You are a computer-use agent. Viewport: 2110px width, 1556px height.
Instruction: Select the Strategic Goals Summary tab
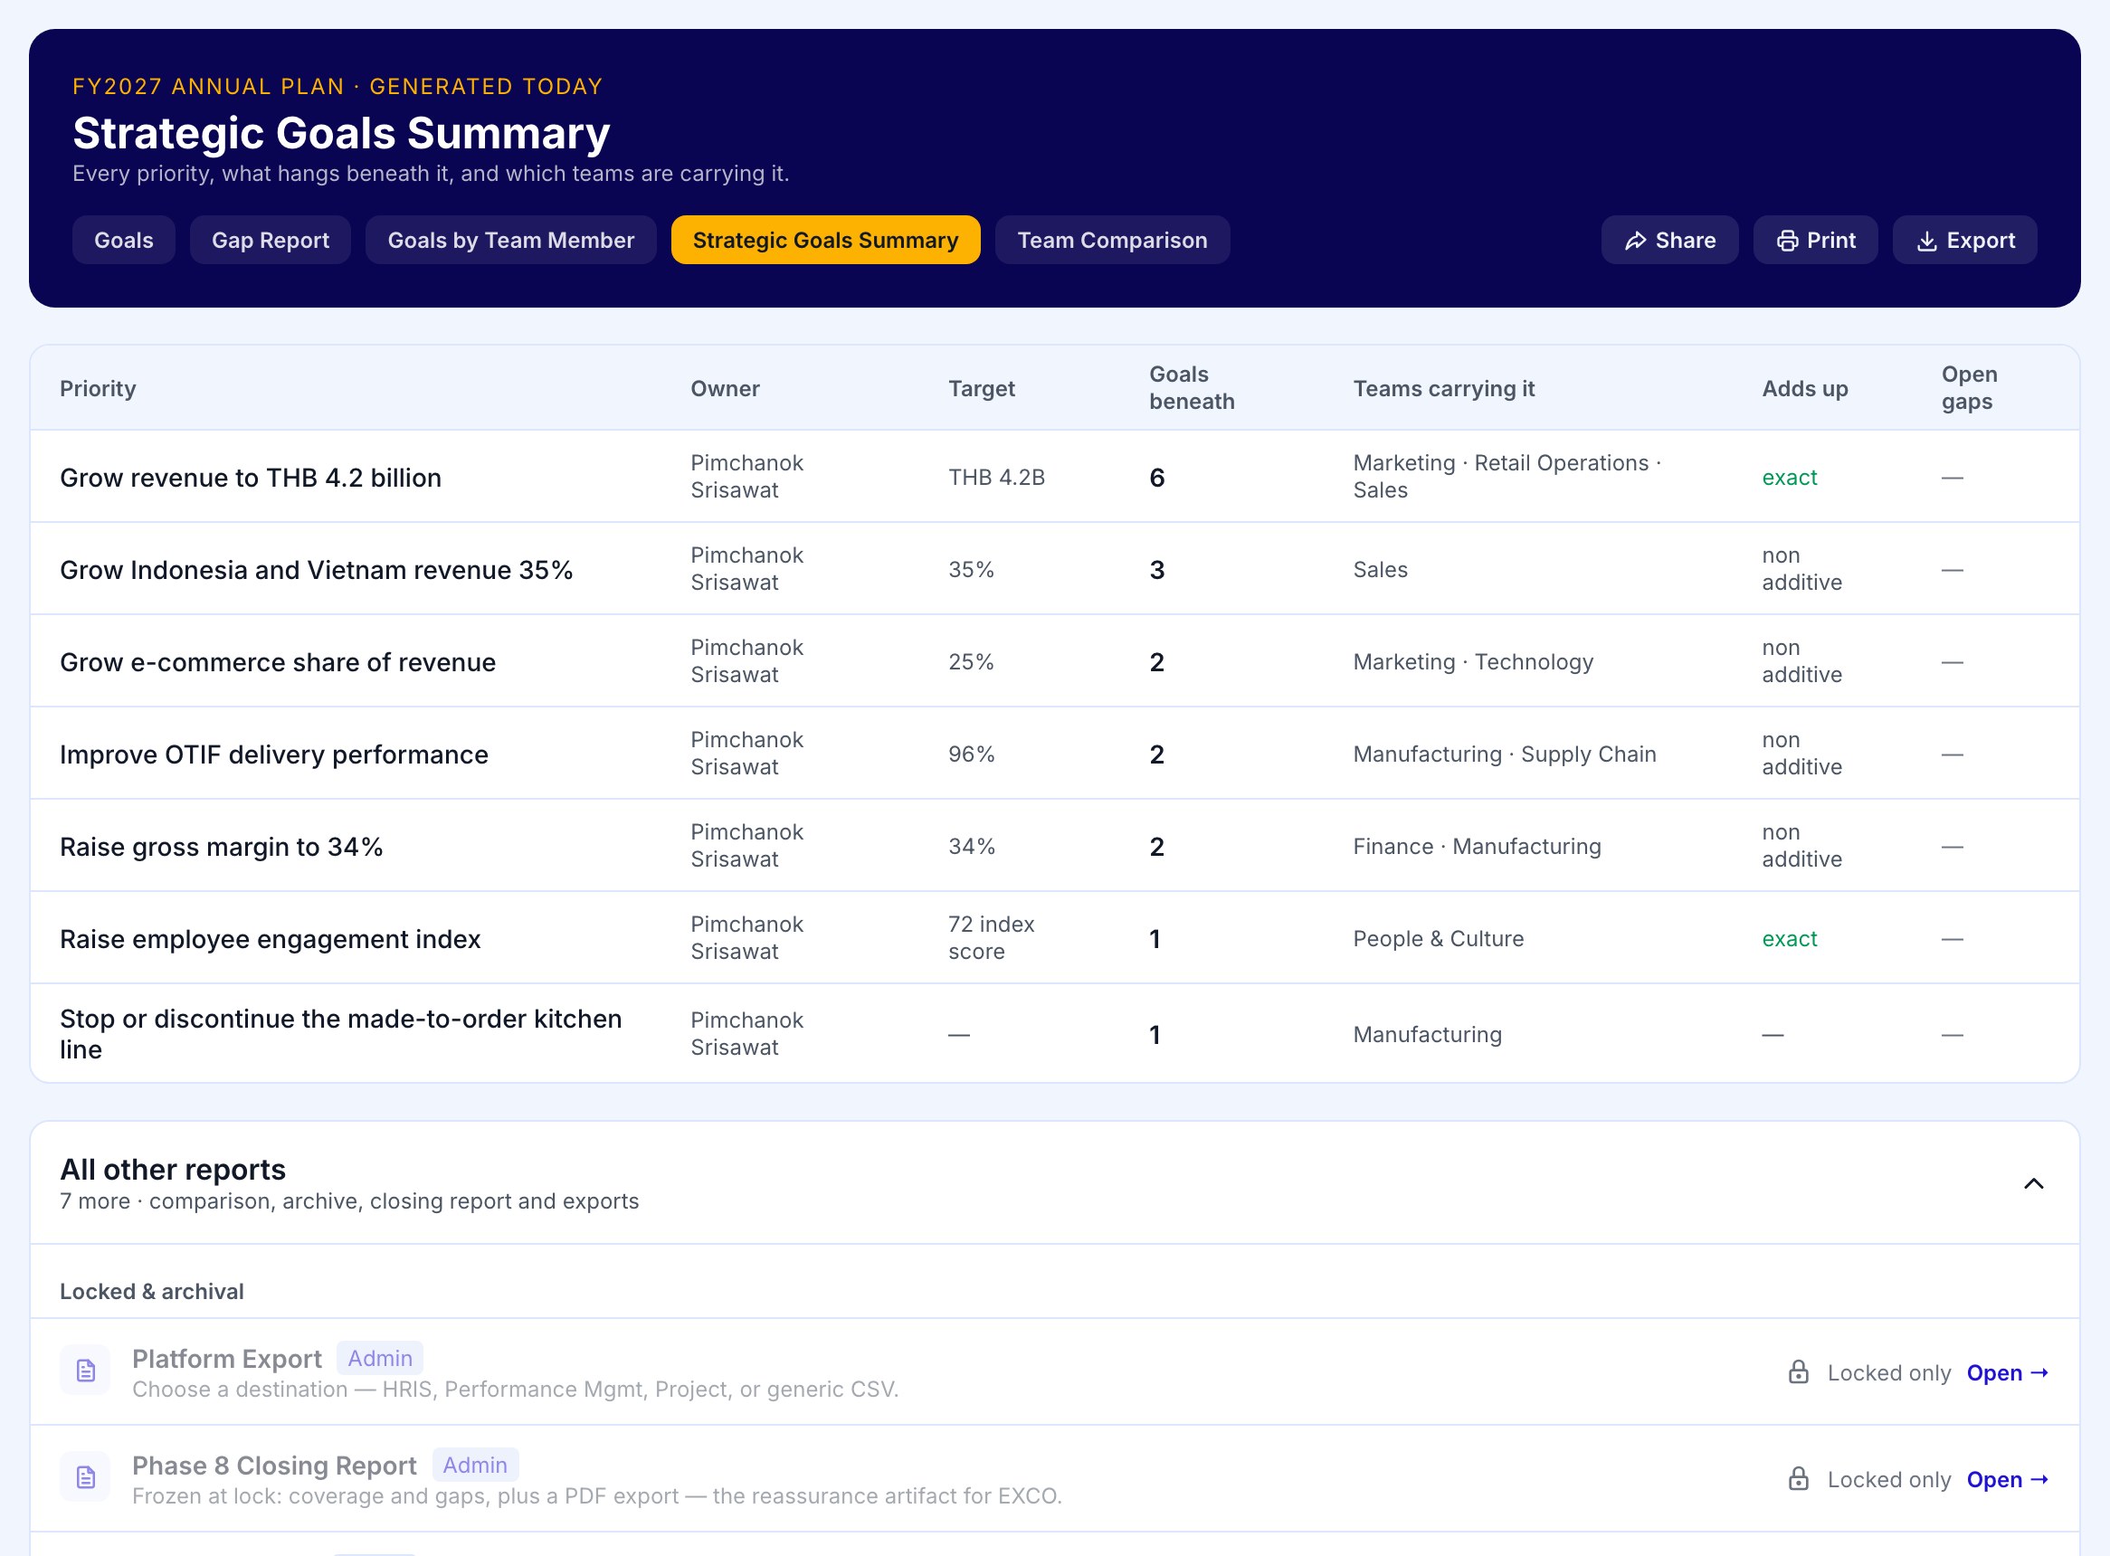click(x=825, y=240)
